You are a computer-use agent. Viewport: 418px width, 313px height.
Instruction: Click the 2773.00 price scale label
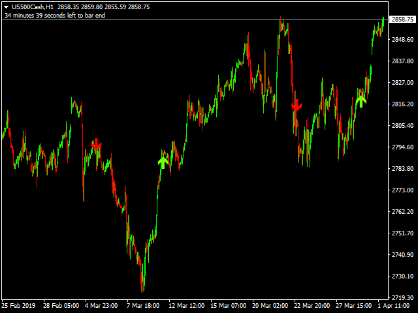click(x=402, y=190)
